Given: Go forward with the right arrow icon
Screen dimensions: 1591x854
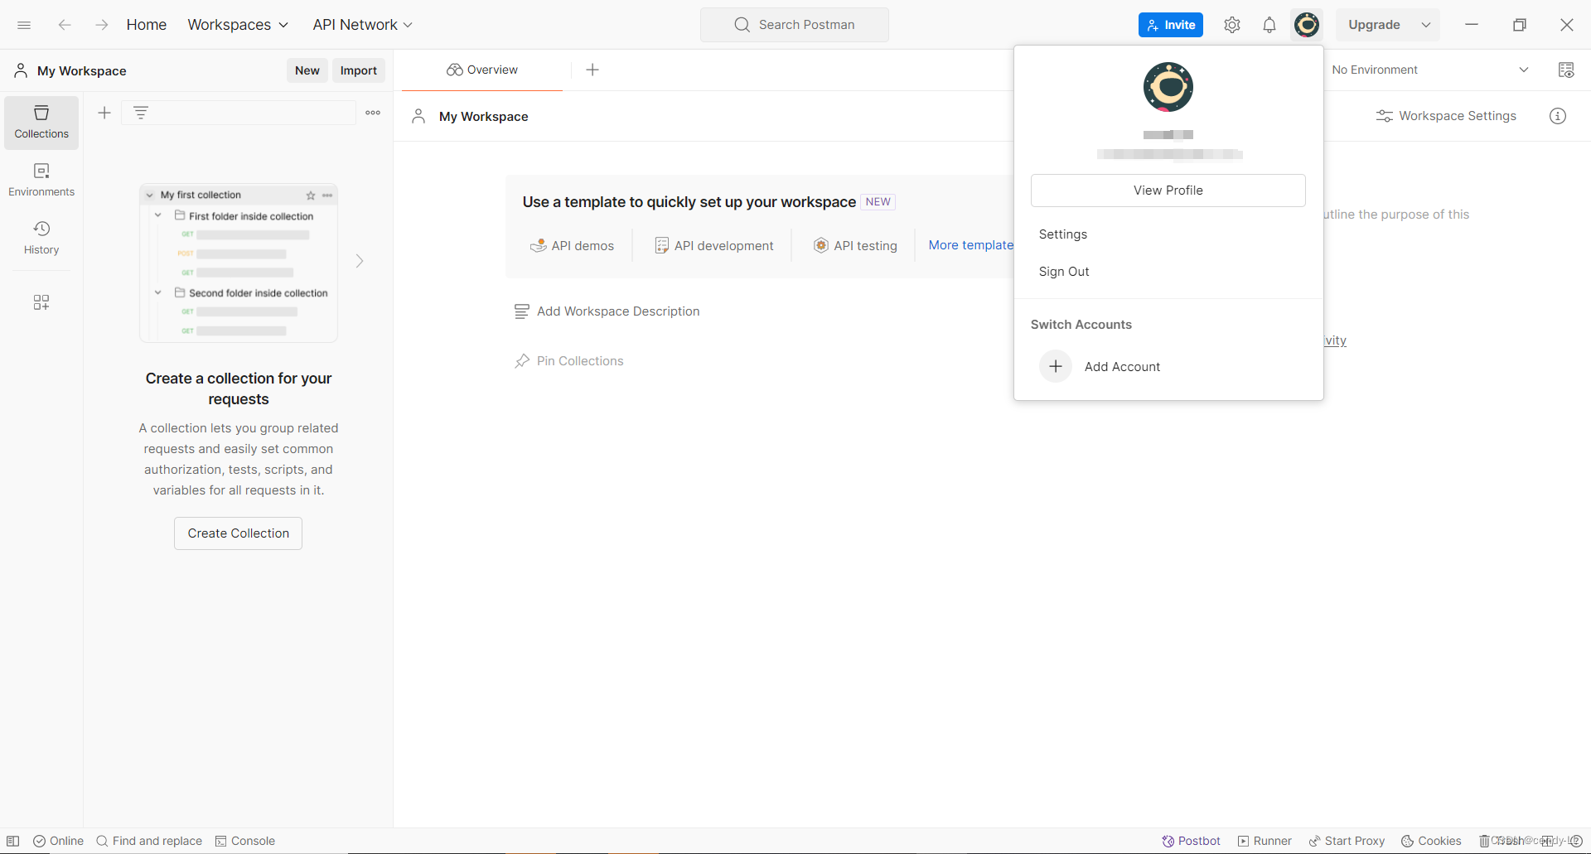Looking at the screenshot, I should (x=101, y=25).
